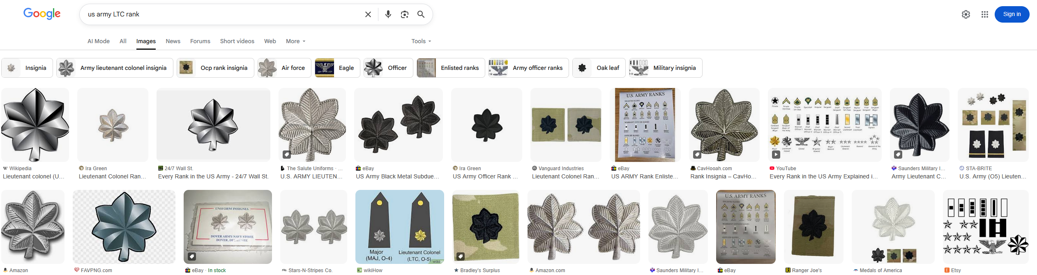Open YouTube rank chart video thumbnail
The image size is (1037, 275).
point(825,125)
